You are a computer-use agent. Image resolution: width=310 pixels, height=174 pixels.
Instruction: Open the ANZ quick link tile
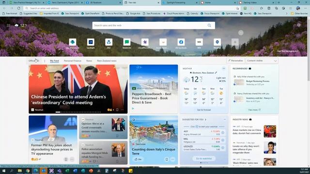[108, 42]
